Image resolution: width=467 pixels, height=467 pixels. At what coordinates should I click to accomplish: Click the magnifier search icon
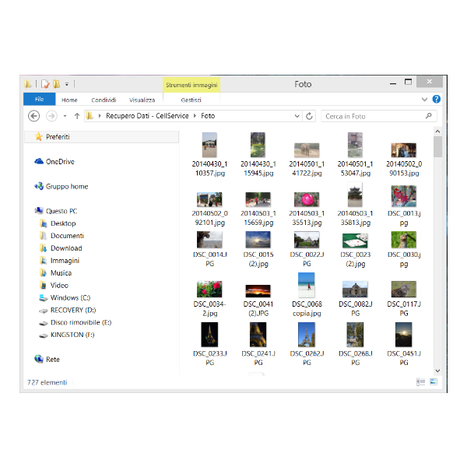click(x=429, y=115)
